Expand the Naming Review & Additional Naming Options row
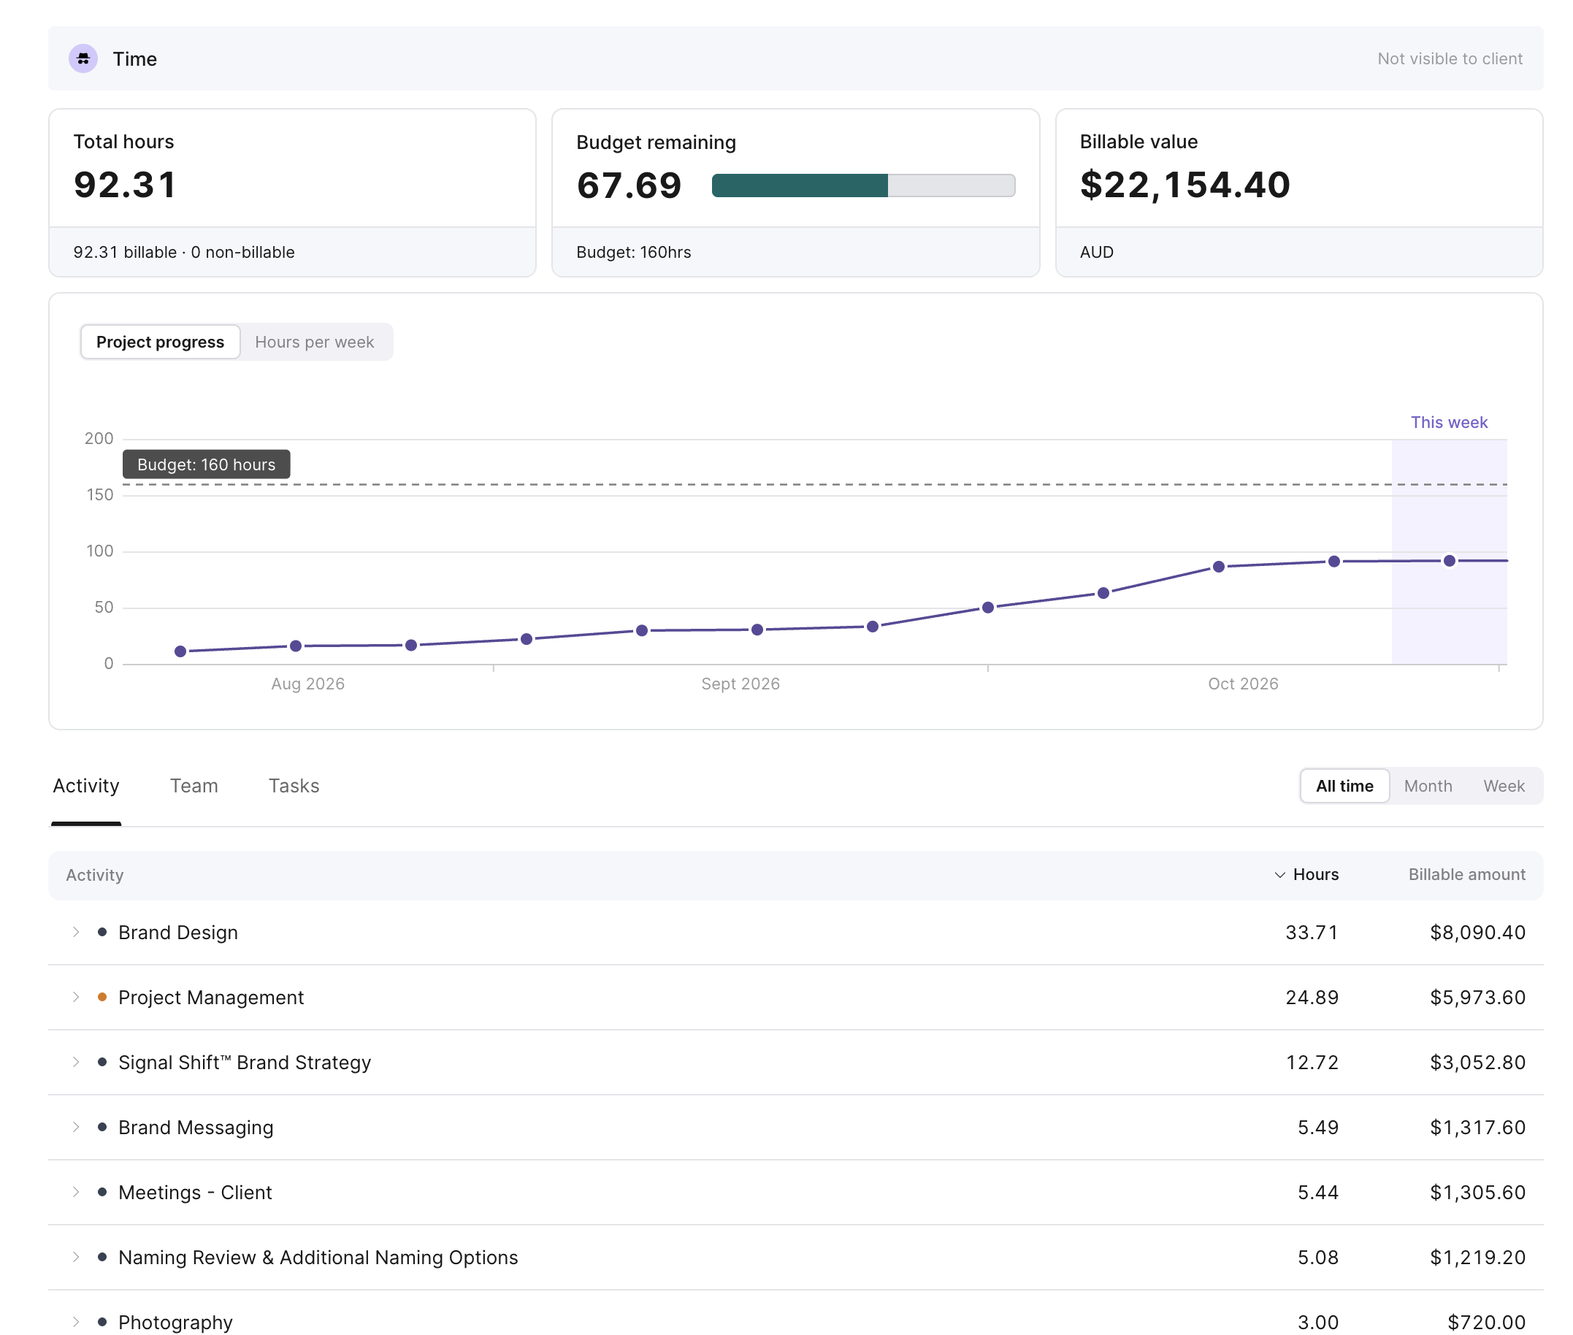 click(76, 1257)
